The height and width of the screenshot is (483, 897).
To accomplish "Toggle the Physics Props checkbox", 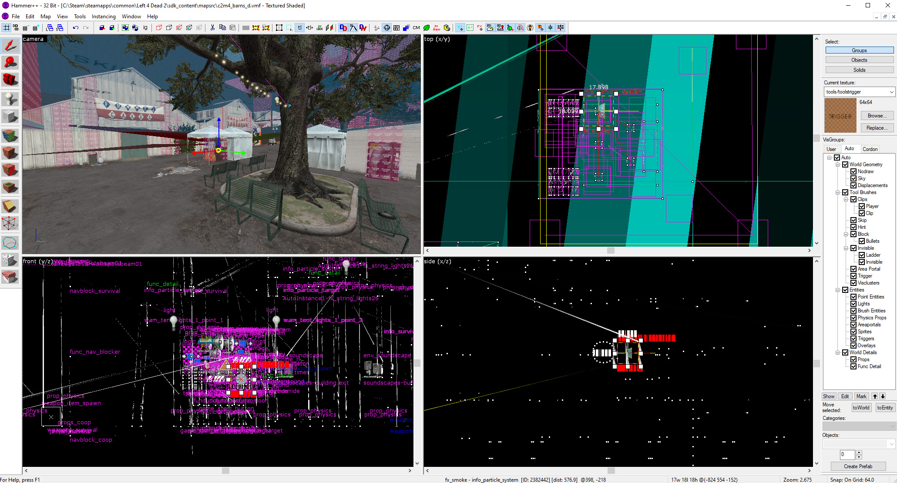I will point(853,318).
